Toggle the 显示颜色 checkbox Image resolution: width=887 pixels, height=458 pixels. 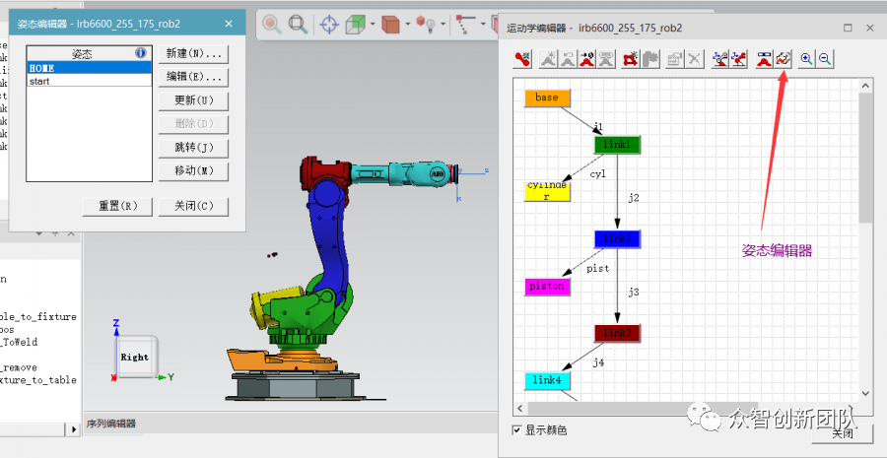(x=516, y=430)
